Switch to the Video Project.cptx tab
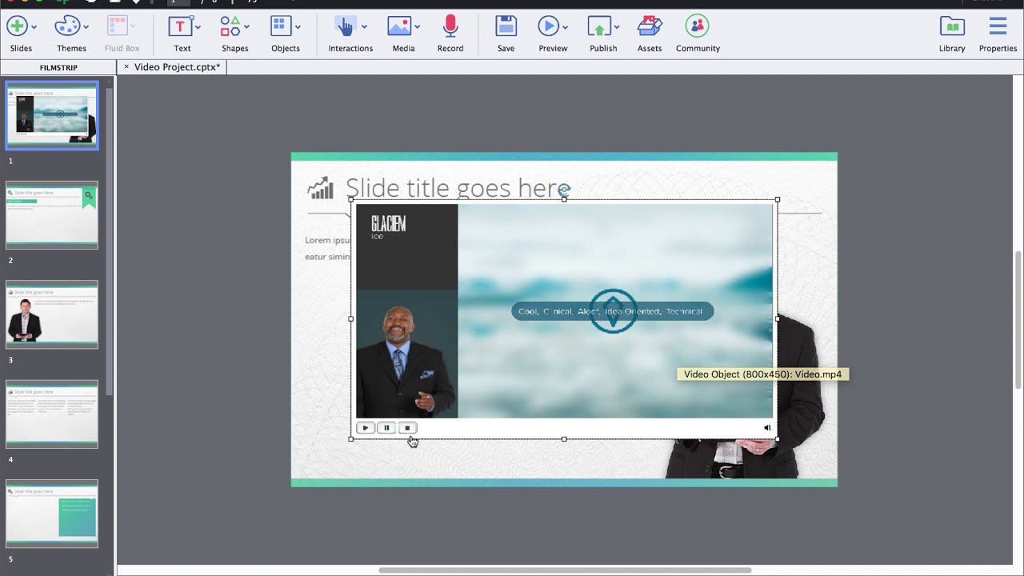The height and width of the screenshot is (576, 1024). 178,67
